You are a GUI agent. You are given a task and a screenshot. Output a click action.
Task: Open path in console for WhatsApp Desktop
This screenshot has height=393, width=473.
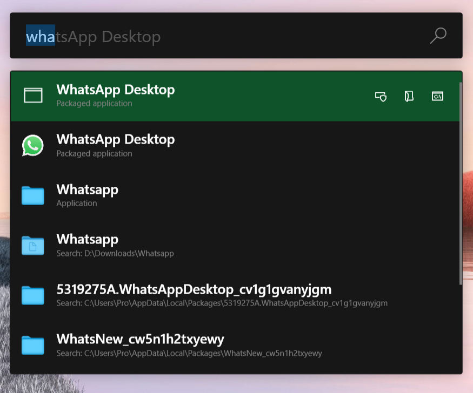(437, 97)
